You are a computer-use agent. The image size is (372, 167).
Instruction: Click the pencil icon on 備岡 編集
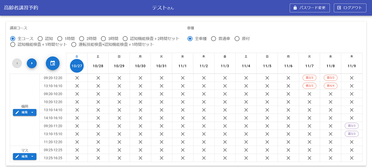point(17,112)
